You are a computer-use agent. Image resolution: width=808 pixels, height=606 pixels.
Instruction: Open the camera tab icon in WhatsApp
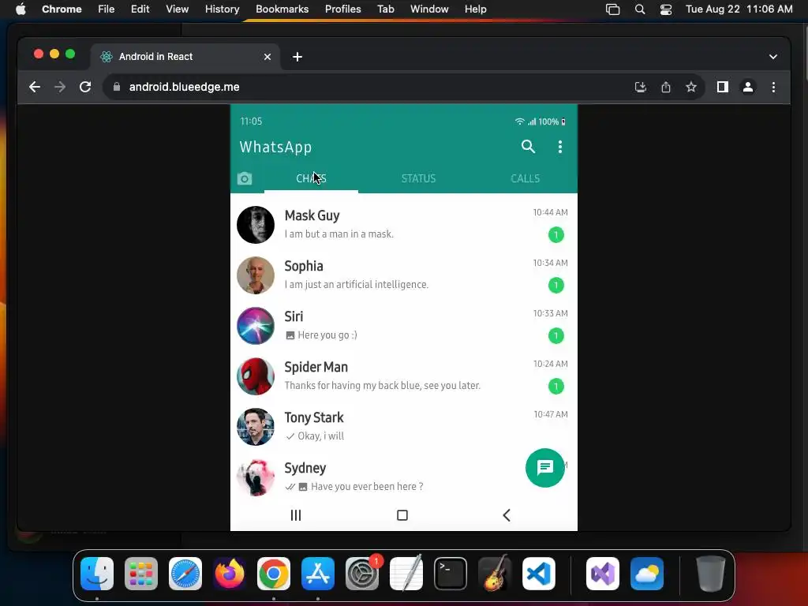245,178
